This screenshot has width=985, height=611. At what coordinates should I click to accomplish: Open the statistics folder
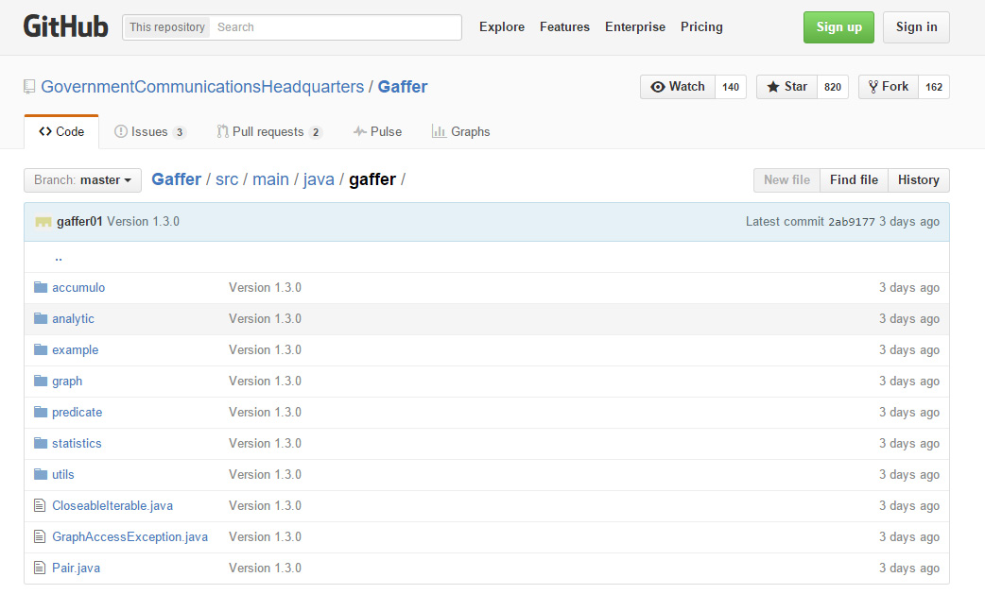77,443
